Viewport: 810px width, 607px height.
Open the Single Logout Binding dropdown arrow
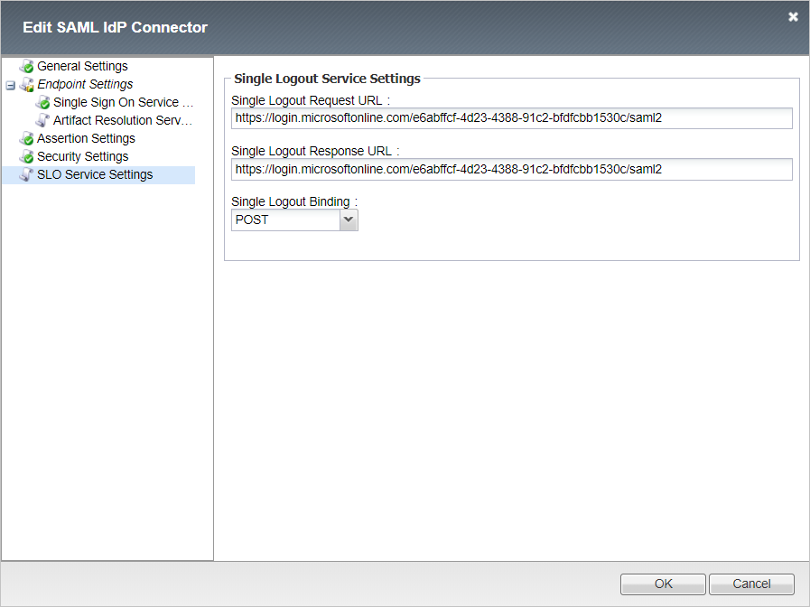[349, 220]
